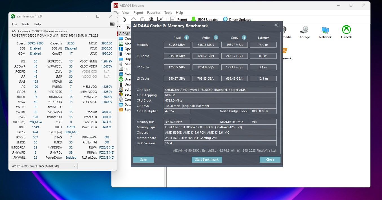Open ZenTimings Tools menu

click(25, 24)
